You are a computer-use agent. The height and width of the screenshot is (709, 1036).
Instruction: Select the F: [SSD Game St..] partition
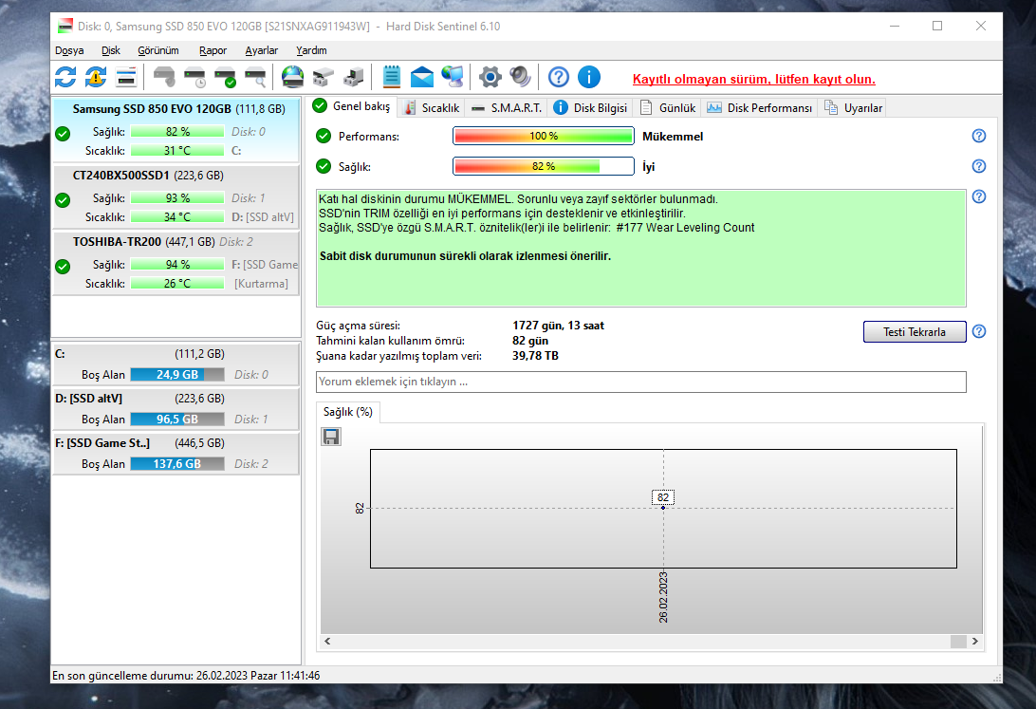[x=176, y=454]
